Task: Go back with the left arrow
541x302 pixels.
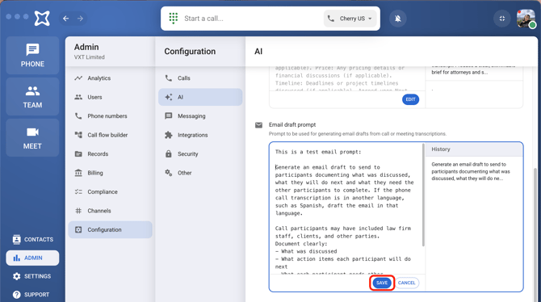Action: point(66,19)
